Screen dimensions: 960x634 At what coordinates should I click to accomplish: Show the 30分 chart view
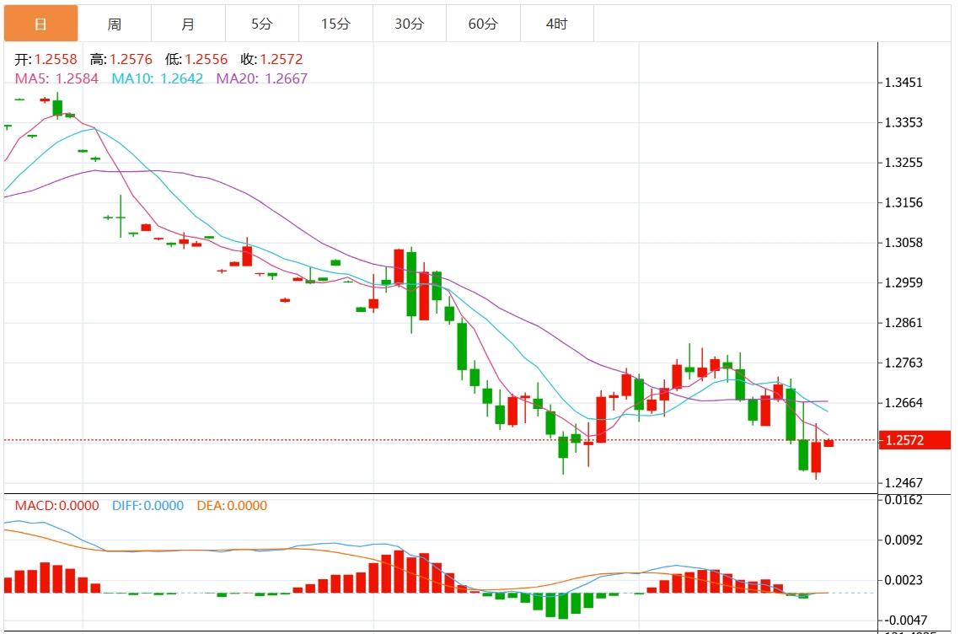point(410,24)
